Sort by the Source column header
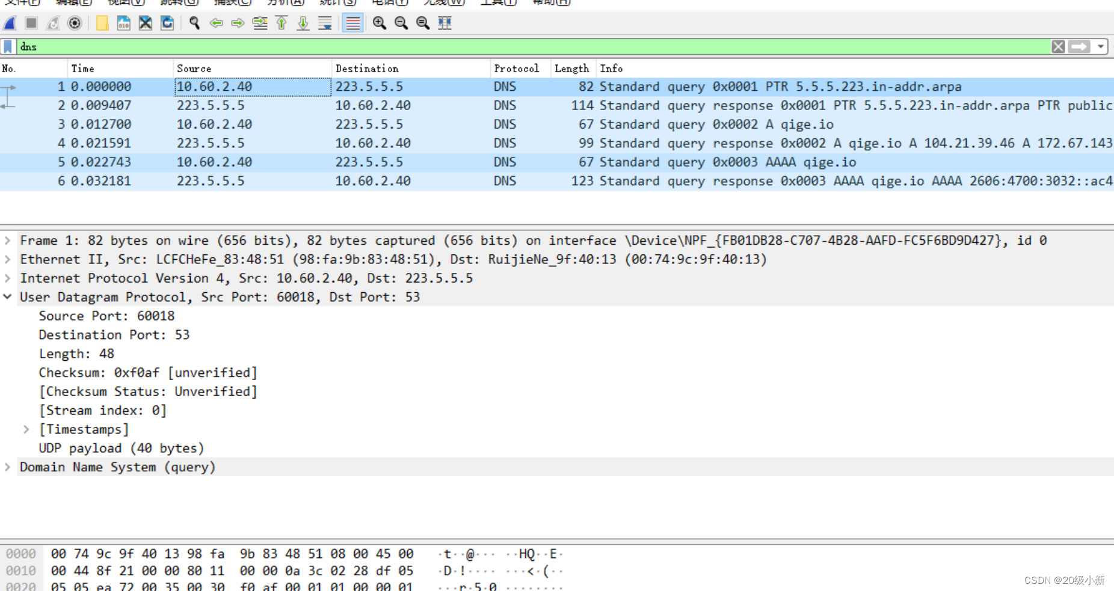Screen dimensions: 1114x591 pyautogui.click(x=253, y=69)
